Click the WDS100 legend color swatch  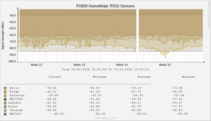[x=5, y=114]
